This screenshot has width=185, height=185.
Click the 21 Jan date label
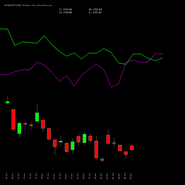pyautogui.click(x=54, y=176)
